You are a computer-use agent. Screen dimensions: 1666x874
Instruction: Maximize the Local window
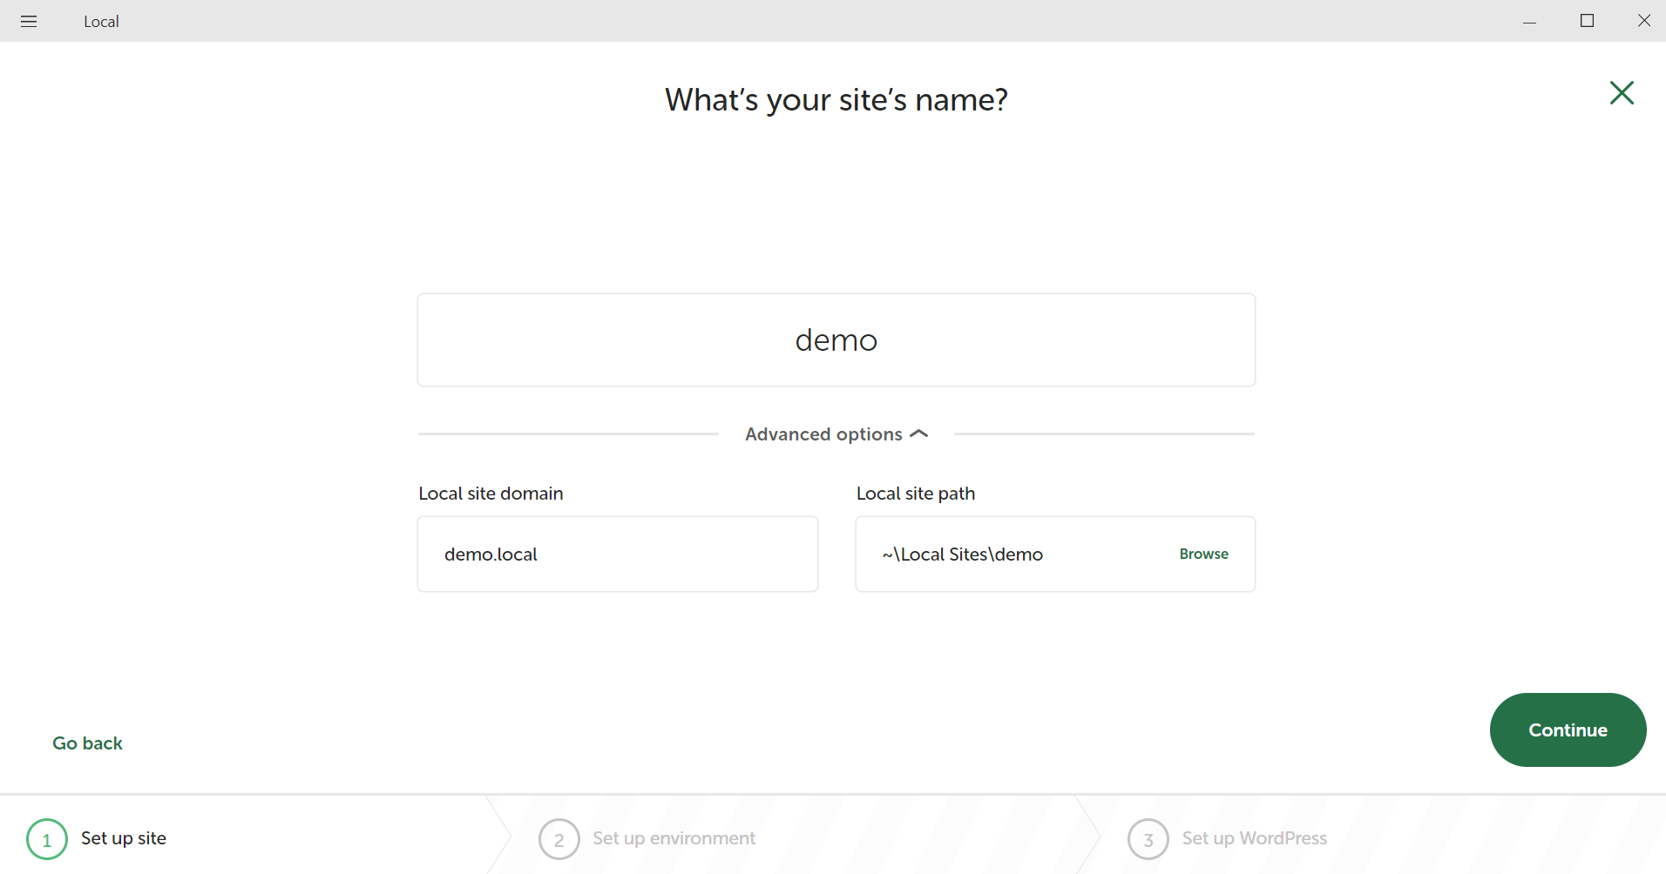1587,20
